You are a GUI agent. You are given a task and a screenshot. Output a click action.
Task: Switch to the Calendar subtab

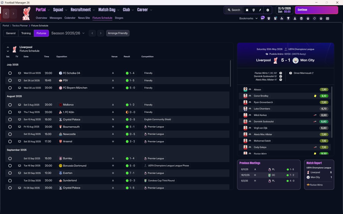coord(70,18)
